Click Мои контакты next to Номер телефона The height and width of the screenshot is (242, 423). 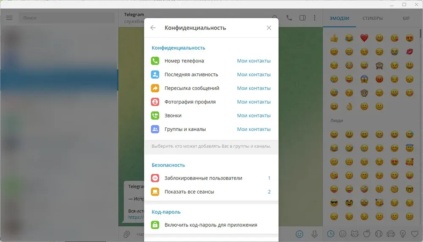click(x=254, y=61)
